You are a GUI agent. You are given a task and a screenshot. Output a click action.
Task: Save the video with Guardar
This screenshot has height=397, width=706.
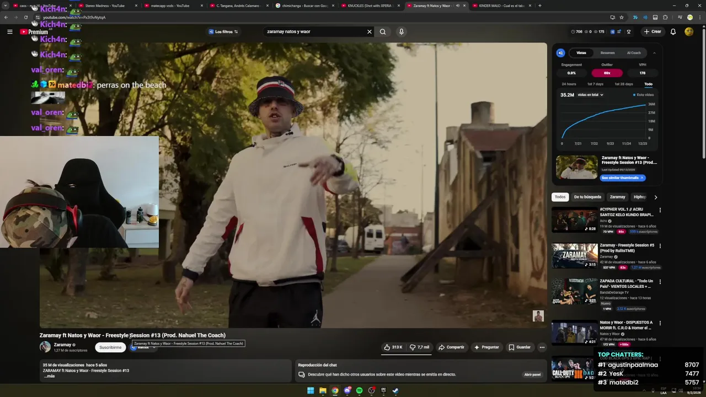tap(520, 347)
